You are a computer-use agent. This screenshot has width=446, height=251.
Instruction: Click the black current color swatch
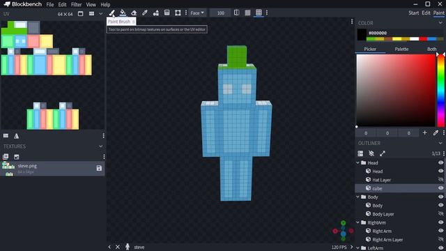(x=362, y=35)
